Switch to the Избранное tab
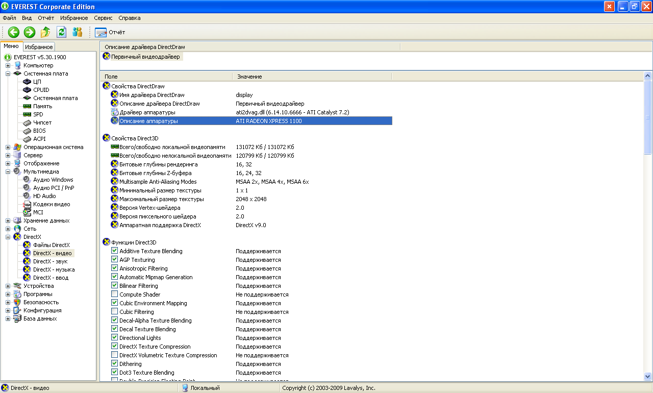 [x=39, y=47]
